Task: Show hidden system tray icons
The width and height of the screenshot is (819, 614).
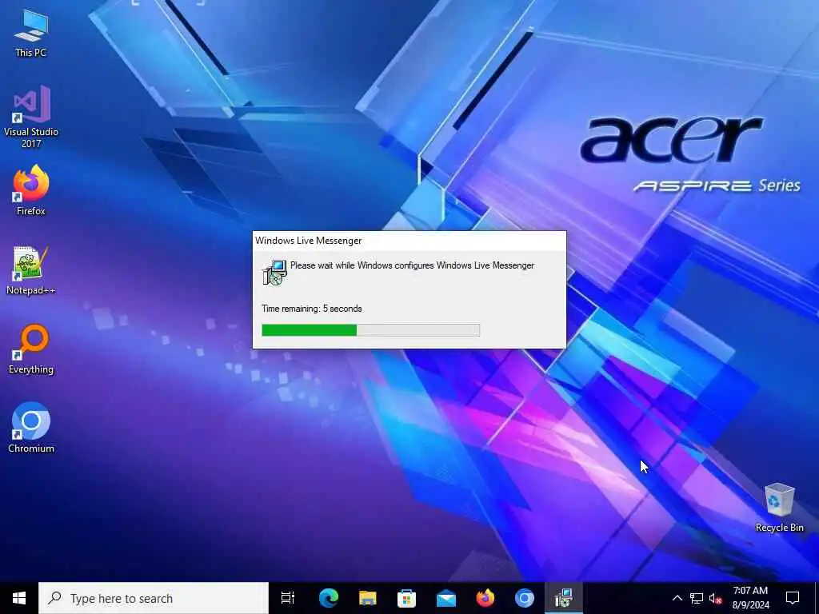Action: tap(677, 598)
